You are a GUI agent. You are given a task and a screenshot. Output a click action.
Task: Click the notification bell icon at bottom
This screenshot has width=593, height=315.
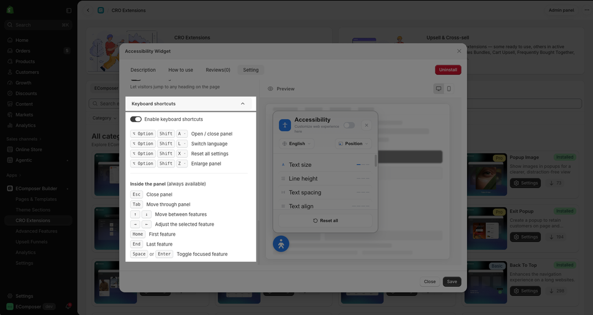coord(68,306)
